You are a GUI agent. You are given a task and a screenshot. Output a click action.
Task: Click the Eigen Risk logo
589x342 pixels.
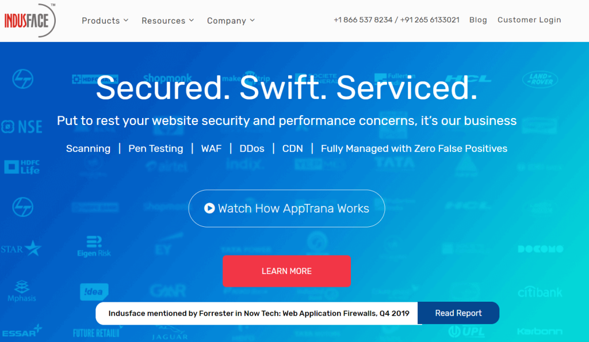tap(94, 246)
